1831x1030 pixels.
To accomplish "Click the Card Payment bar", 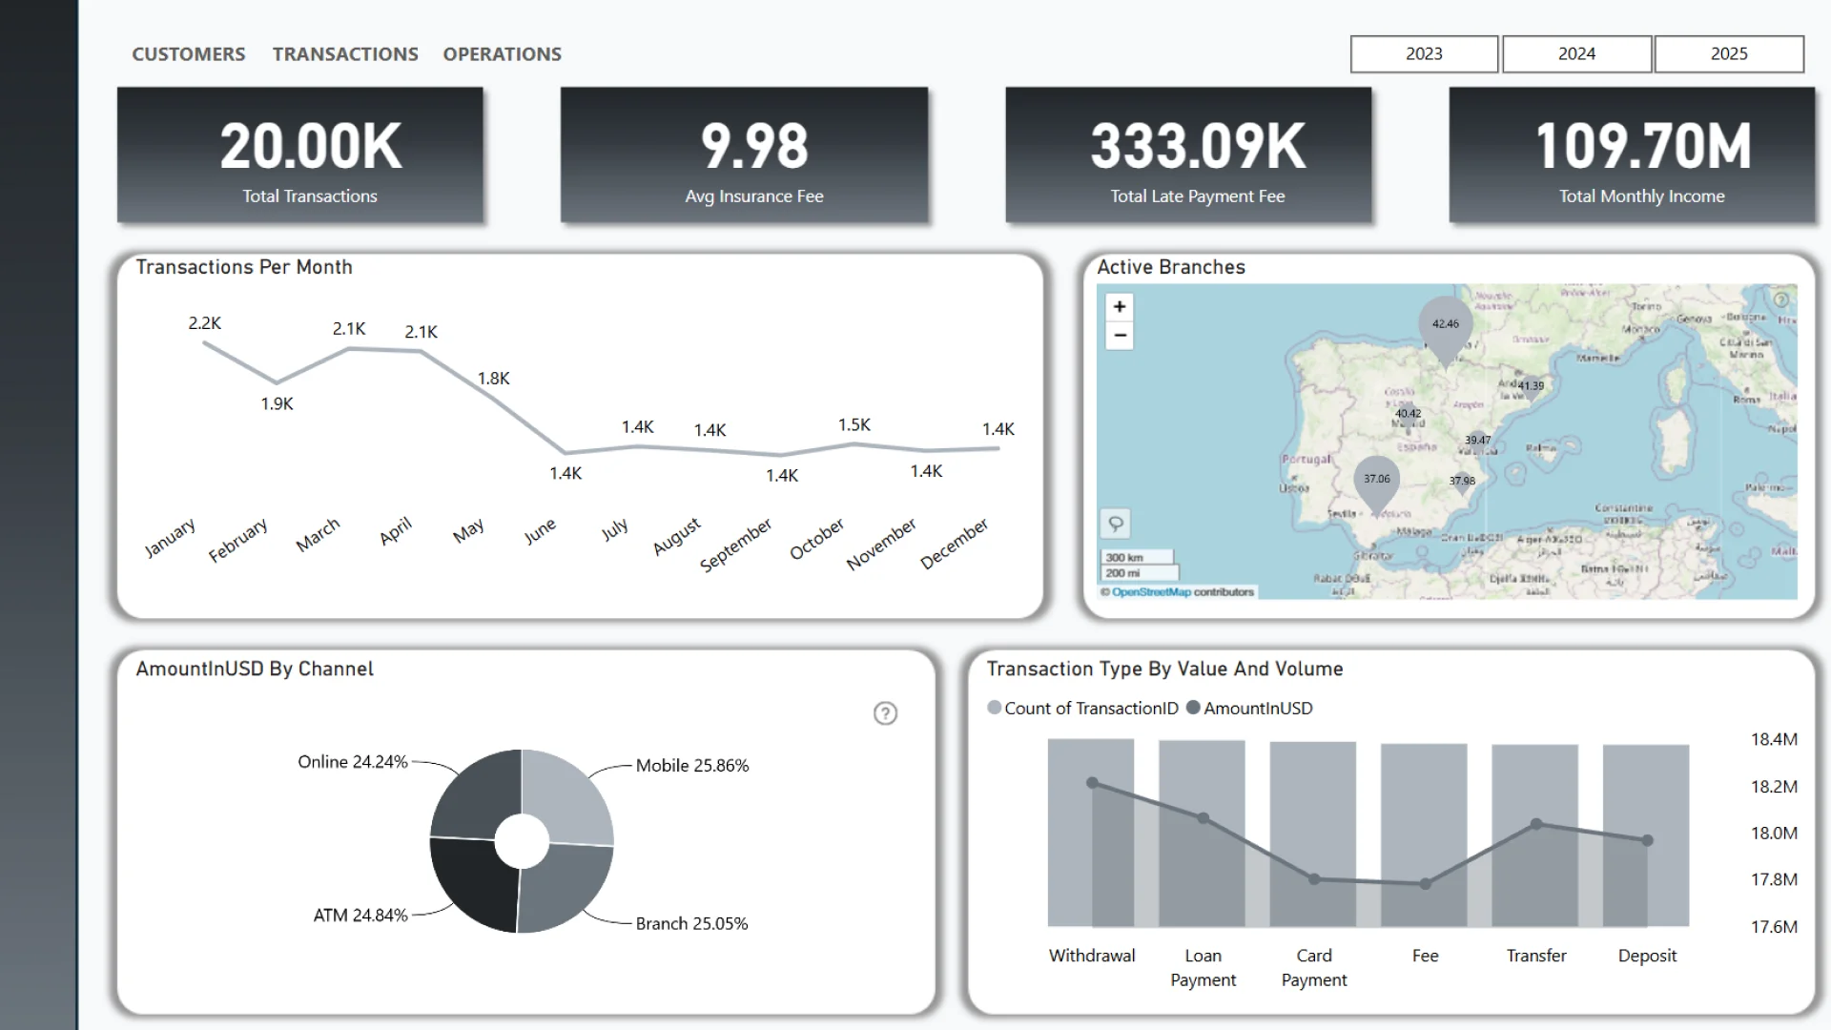I will click(1313, 834).
